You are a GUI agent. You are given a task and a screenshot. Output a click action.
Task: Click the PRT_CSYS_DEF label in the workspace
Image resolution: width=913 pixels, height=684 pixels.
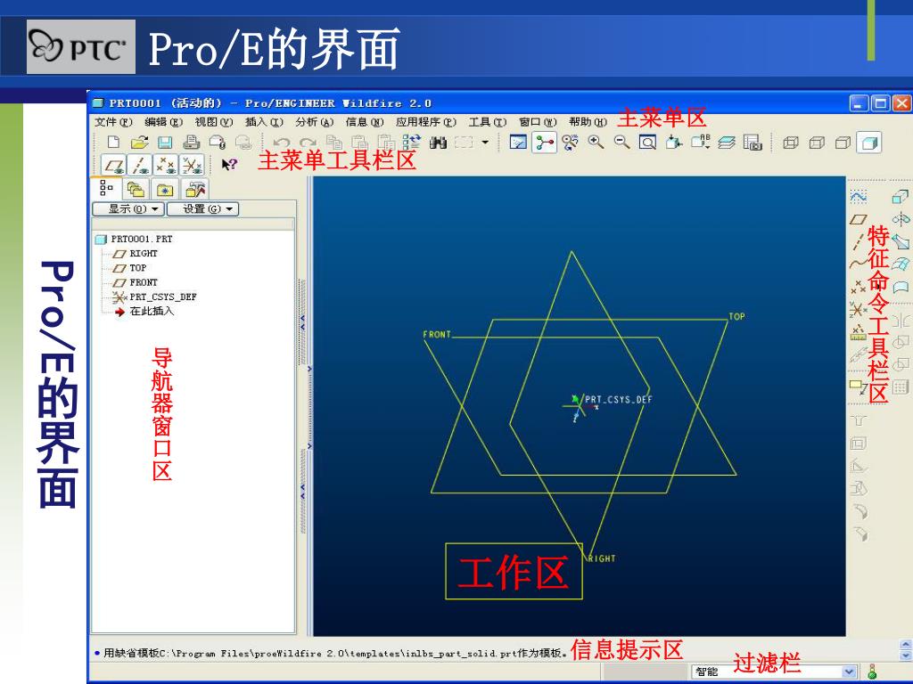[619, 400]
